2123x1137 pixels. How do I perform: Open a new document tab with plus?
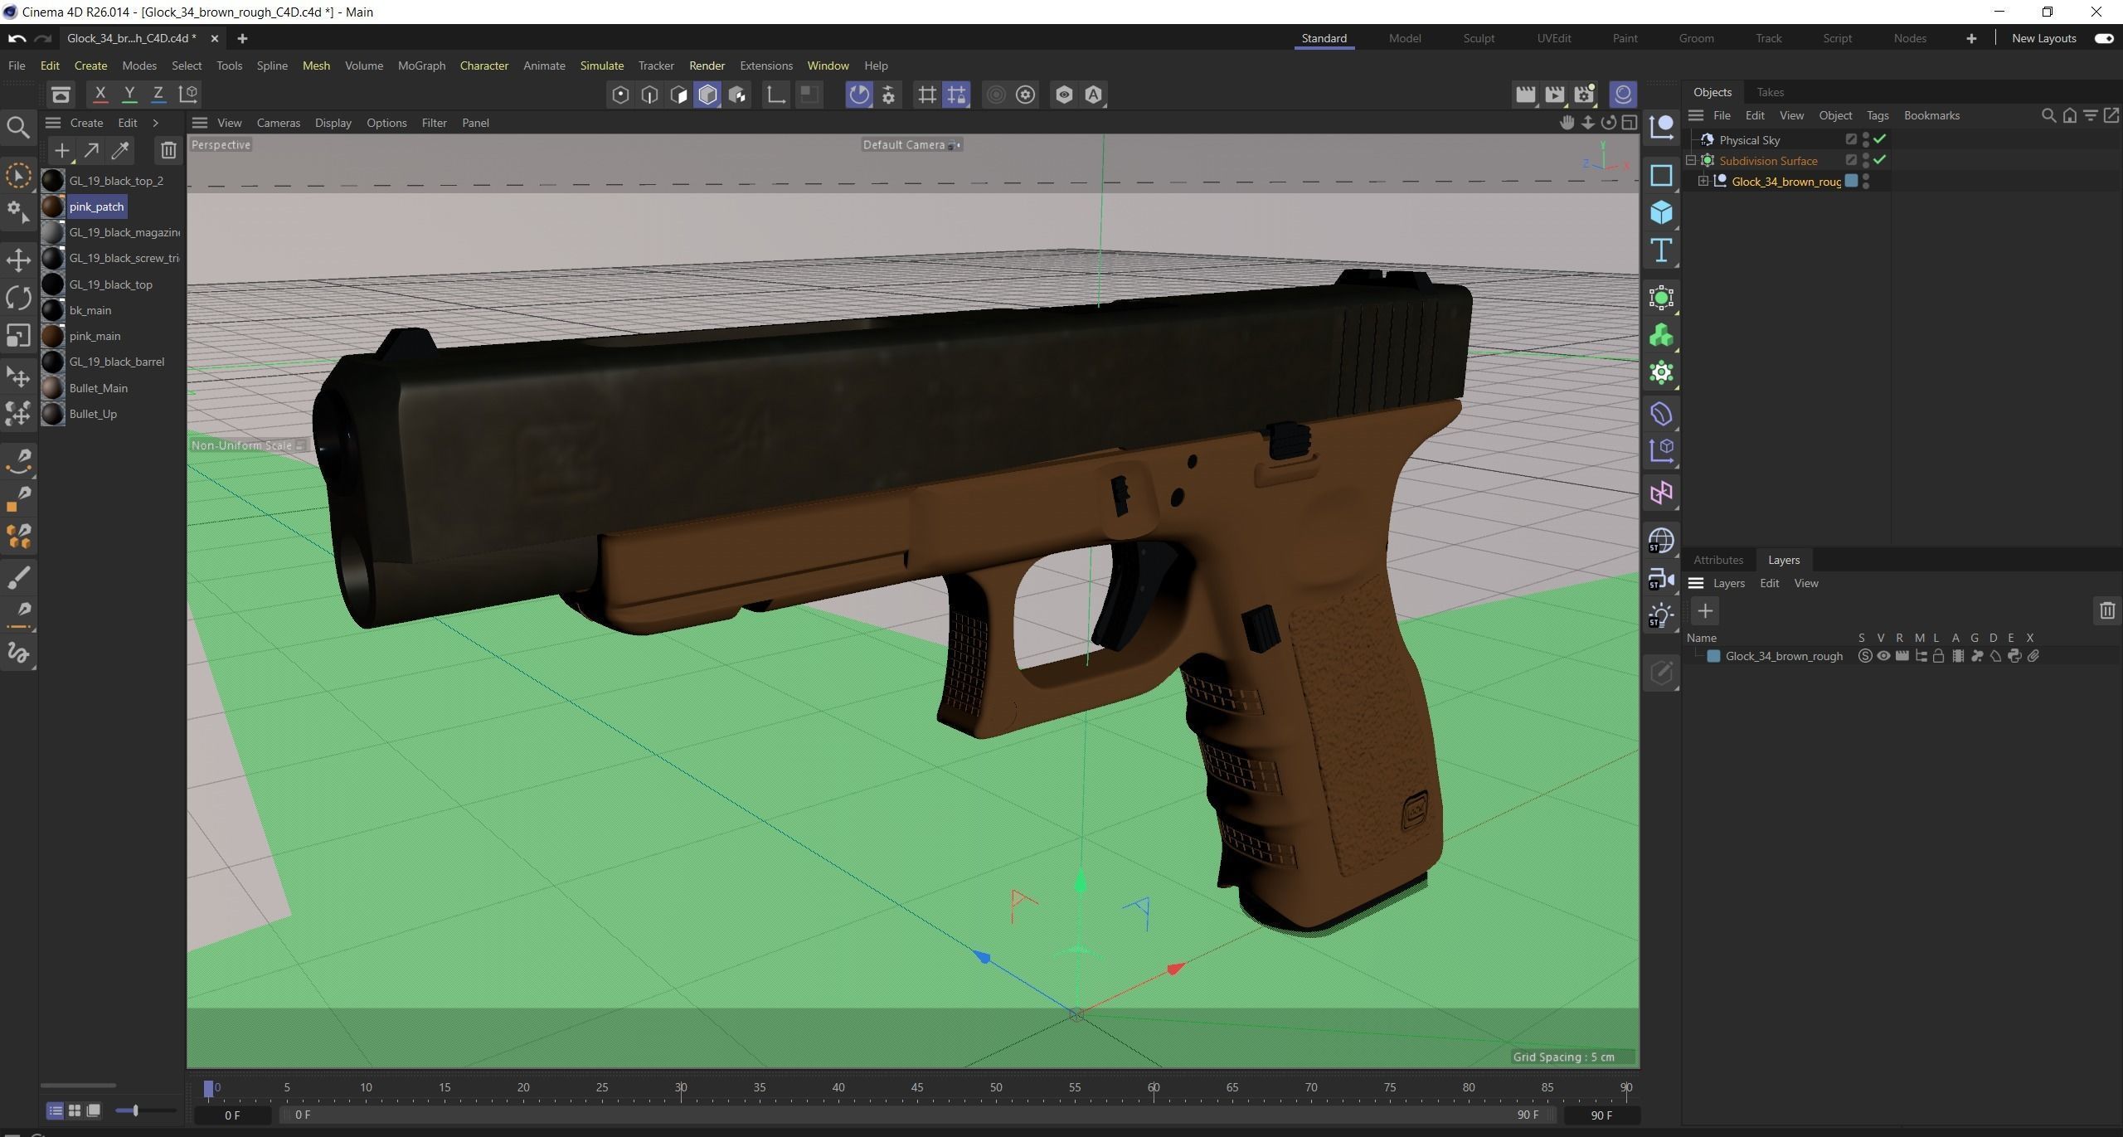click(241, 38)
